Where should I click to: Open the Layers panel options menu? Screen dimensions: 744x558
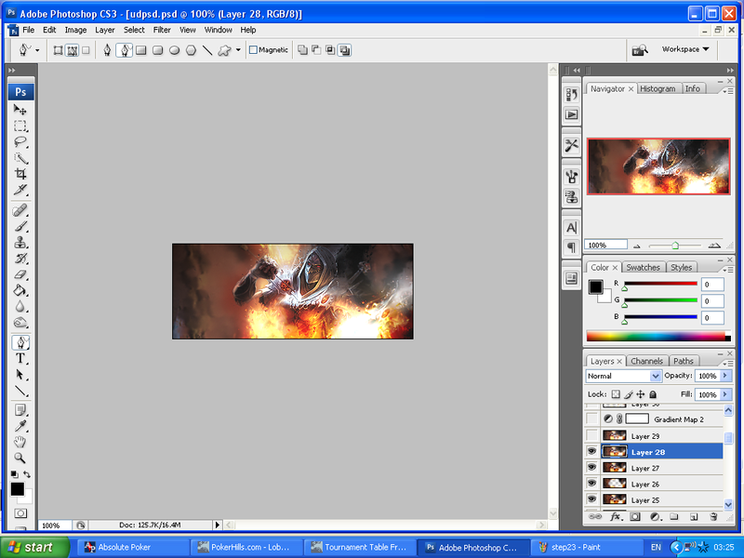click(727, 363)
